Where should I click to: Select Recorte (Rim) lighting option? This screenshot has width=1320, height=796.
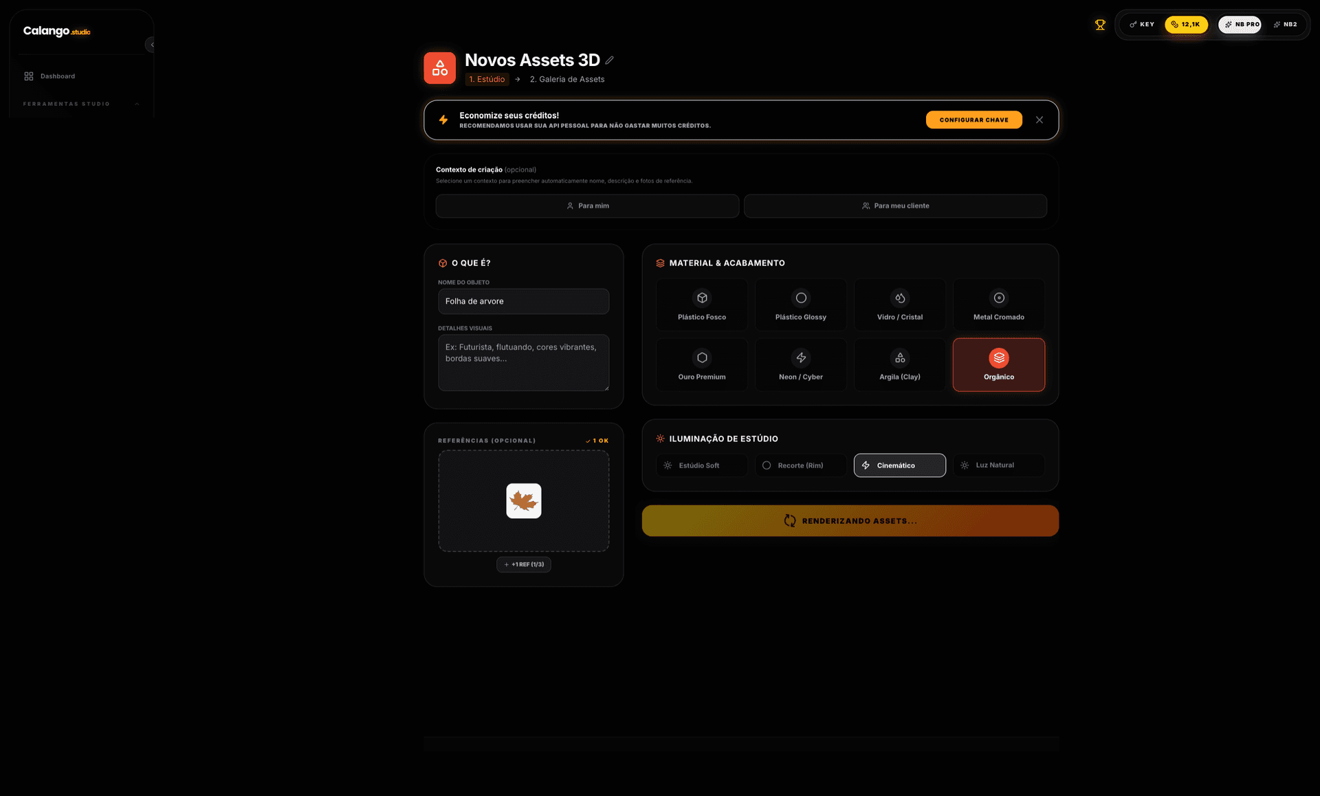pos(801,465)
